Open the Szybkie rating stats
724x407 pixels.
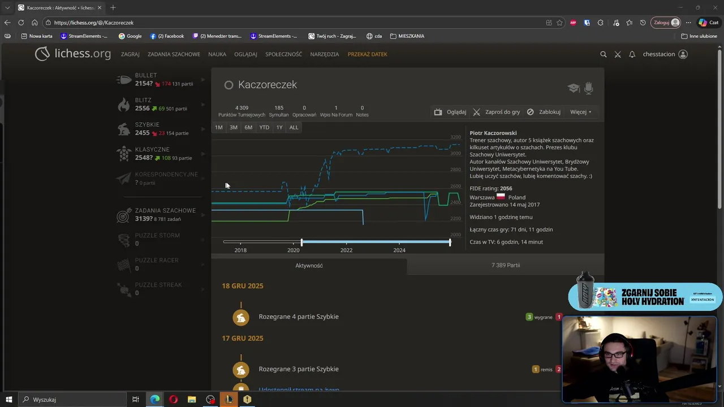tap(162, 129)
